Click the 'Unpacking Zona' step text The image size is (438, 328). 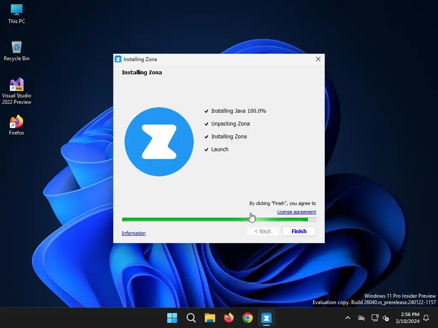coord(231,124)
